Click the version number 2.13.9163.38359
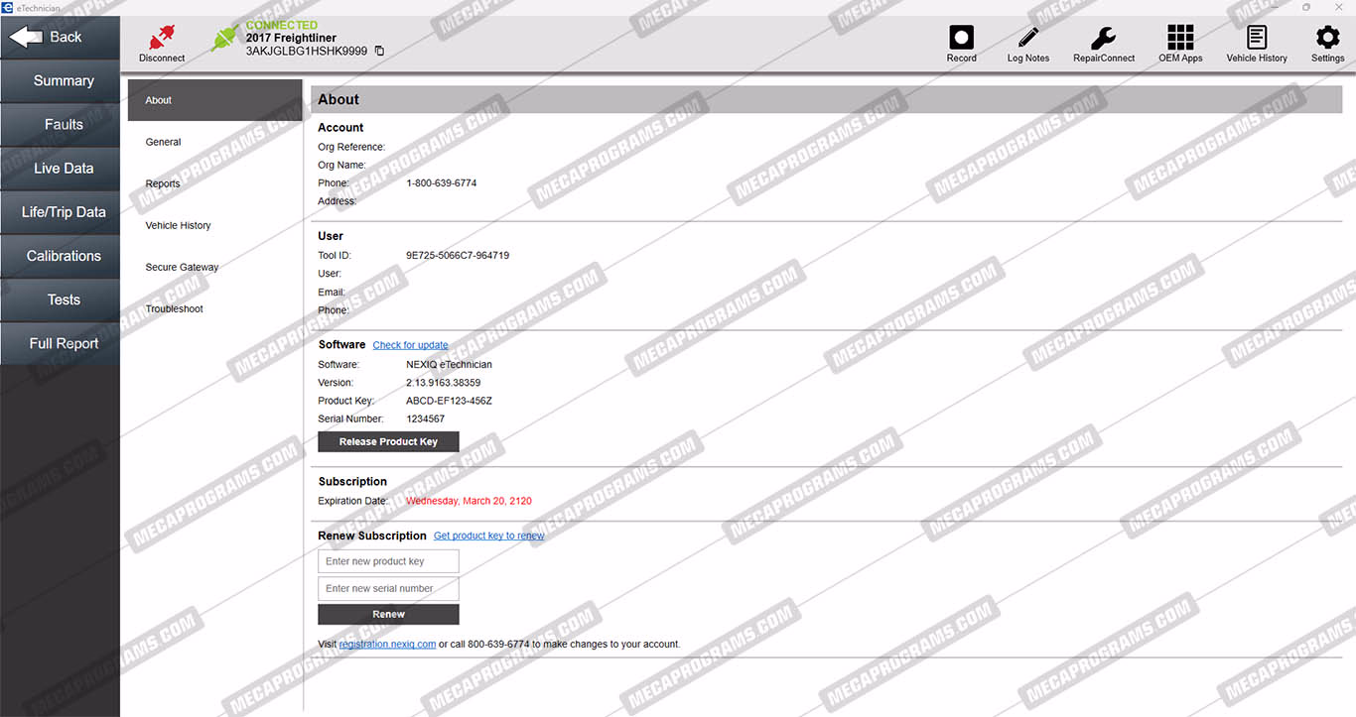 click(443, 382)
